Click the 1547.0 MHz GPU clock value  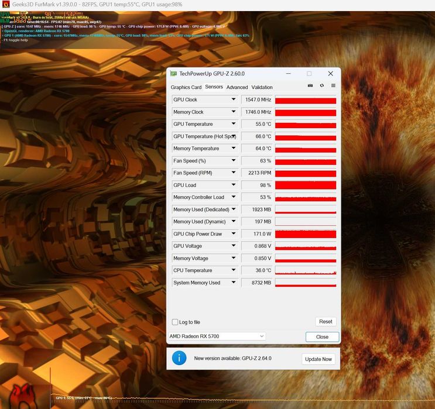(257, 99)
